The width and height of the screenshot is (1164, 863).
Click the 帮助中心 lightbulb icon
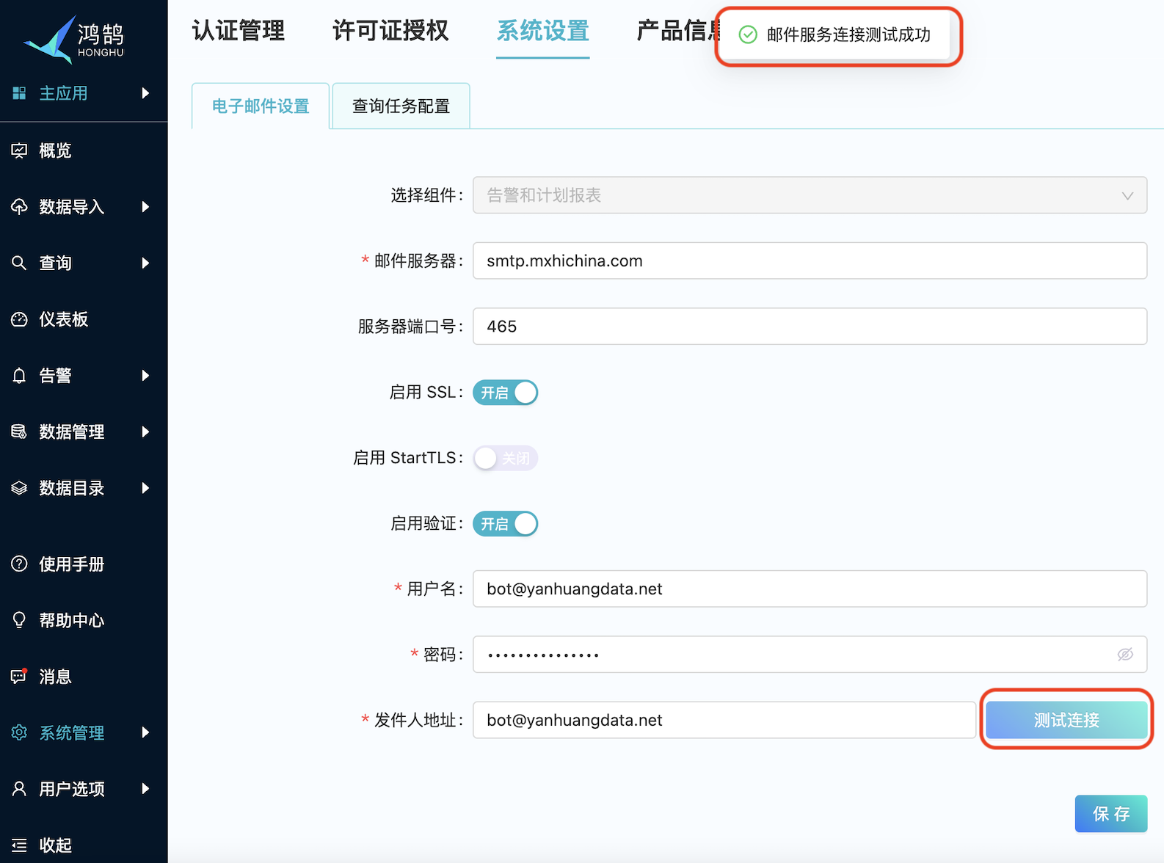click(19, 620)
